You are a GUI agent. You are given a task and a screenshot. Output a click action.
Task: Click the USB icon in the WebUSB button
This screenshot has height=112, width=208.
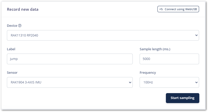(x=161, y=9)
